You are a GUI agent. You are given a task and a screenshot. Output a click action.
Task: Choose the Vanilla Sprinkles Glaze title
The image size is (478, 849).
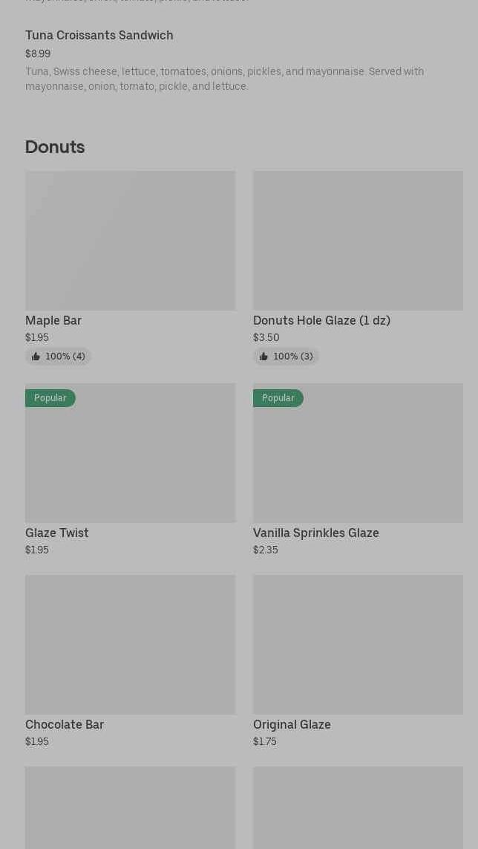tap(316, 533)
